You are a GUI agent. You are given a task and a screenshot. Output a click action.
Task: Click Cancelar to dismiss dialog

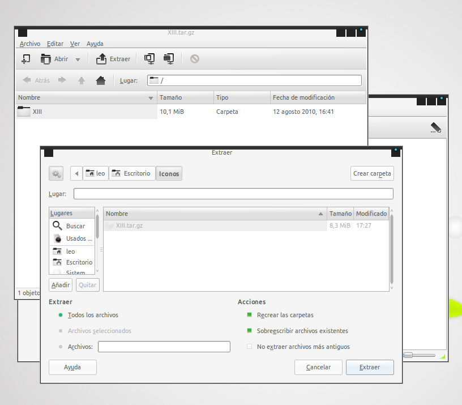click(x=318, y=367)
